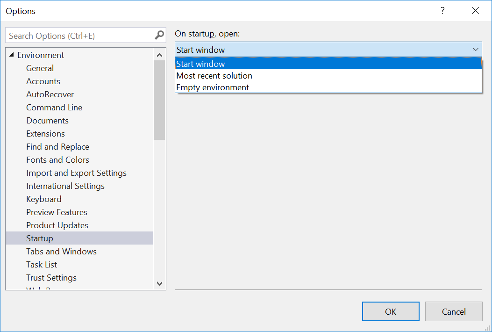This screenshot has width=492, height=332.
Task: Click the Cancel button
Action: click(453, 311)
